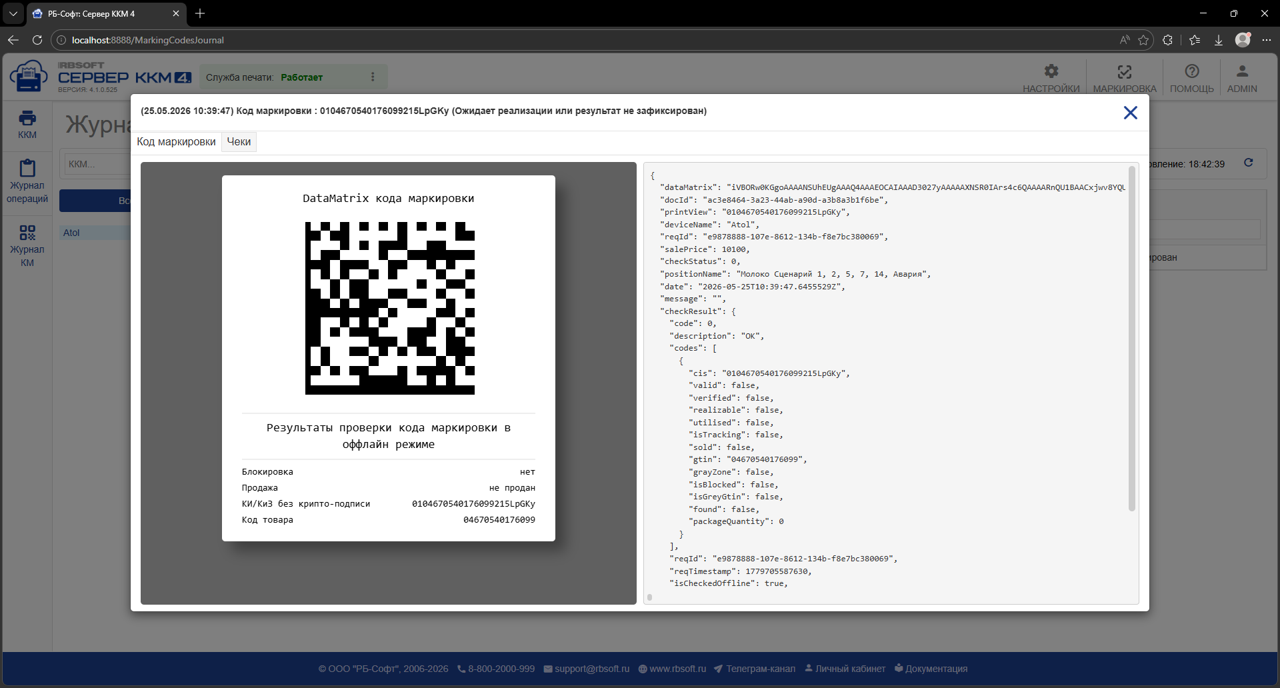This screenshot has height=688, width=1280.
Task: View site information icon in address bar
Action: click(61, 40)
